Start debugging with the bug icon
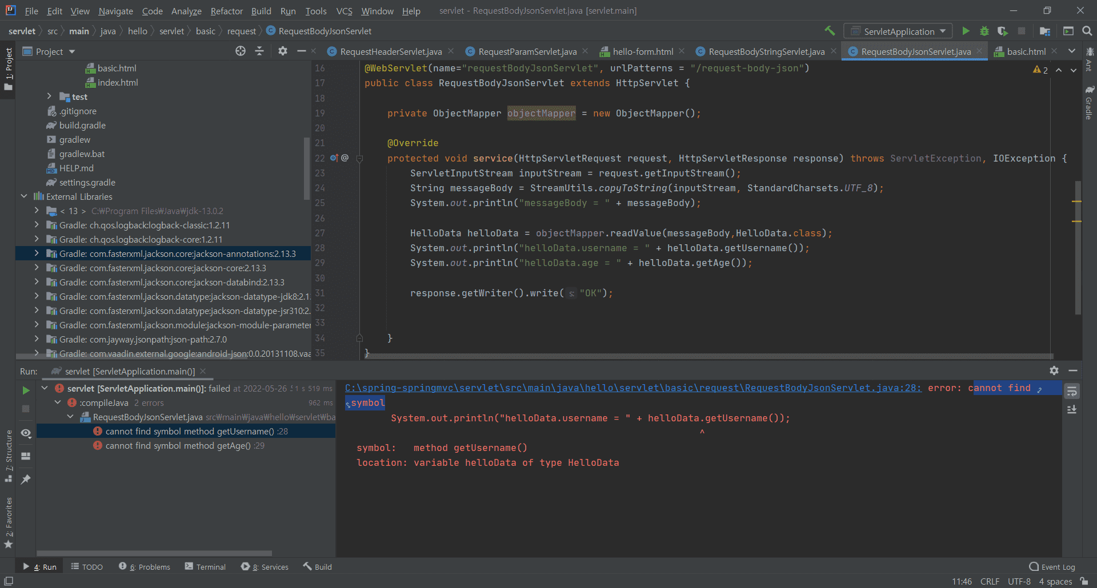Screen dimensions: 1097x588 point(984,31)
